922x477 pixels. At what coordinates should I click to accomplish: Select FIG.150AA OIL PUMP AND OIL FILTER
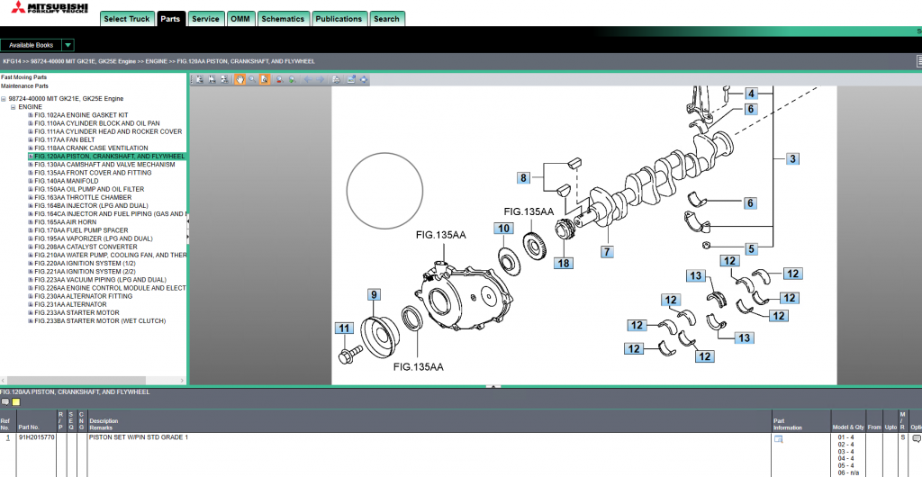pyautogui.click(x=89, y=189)
